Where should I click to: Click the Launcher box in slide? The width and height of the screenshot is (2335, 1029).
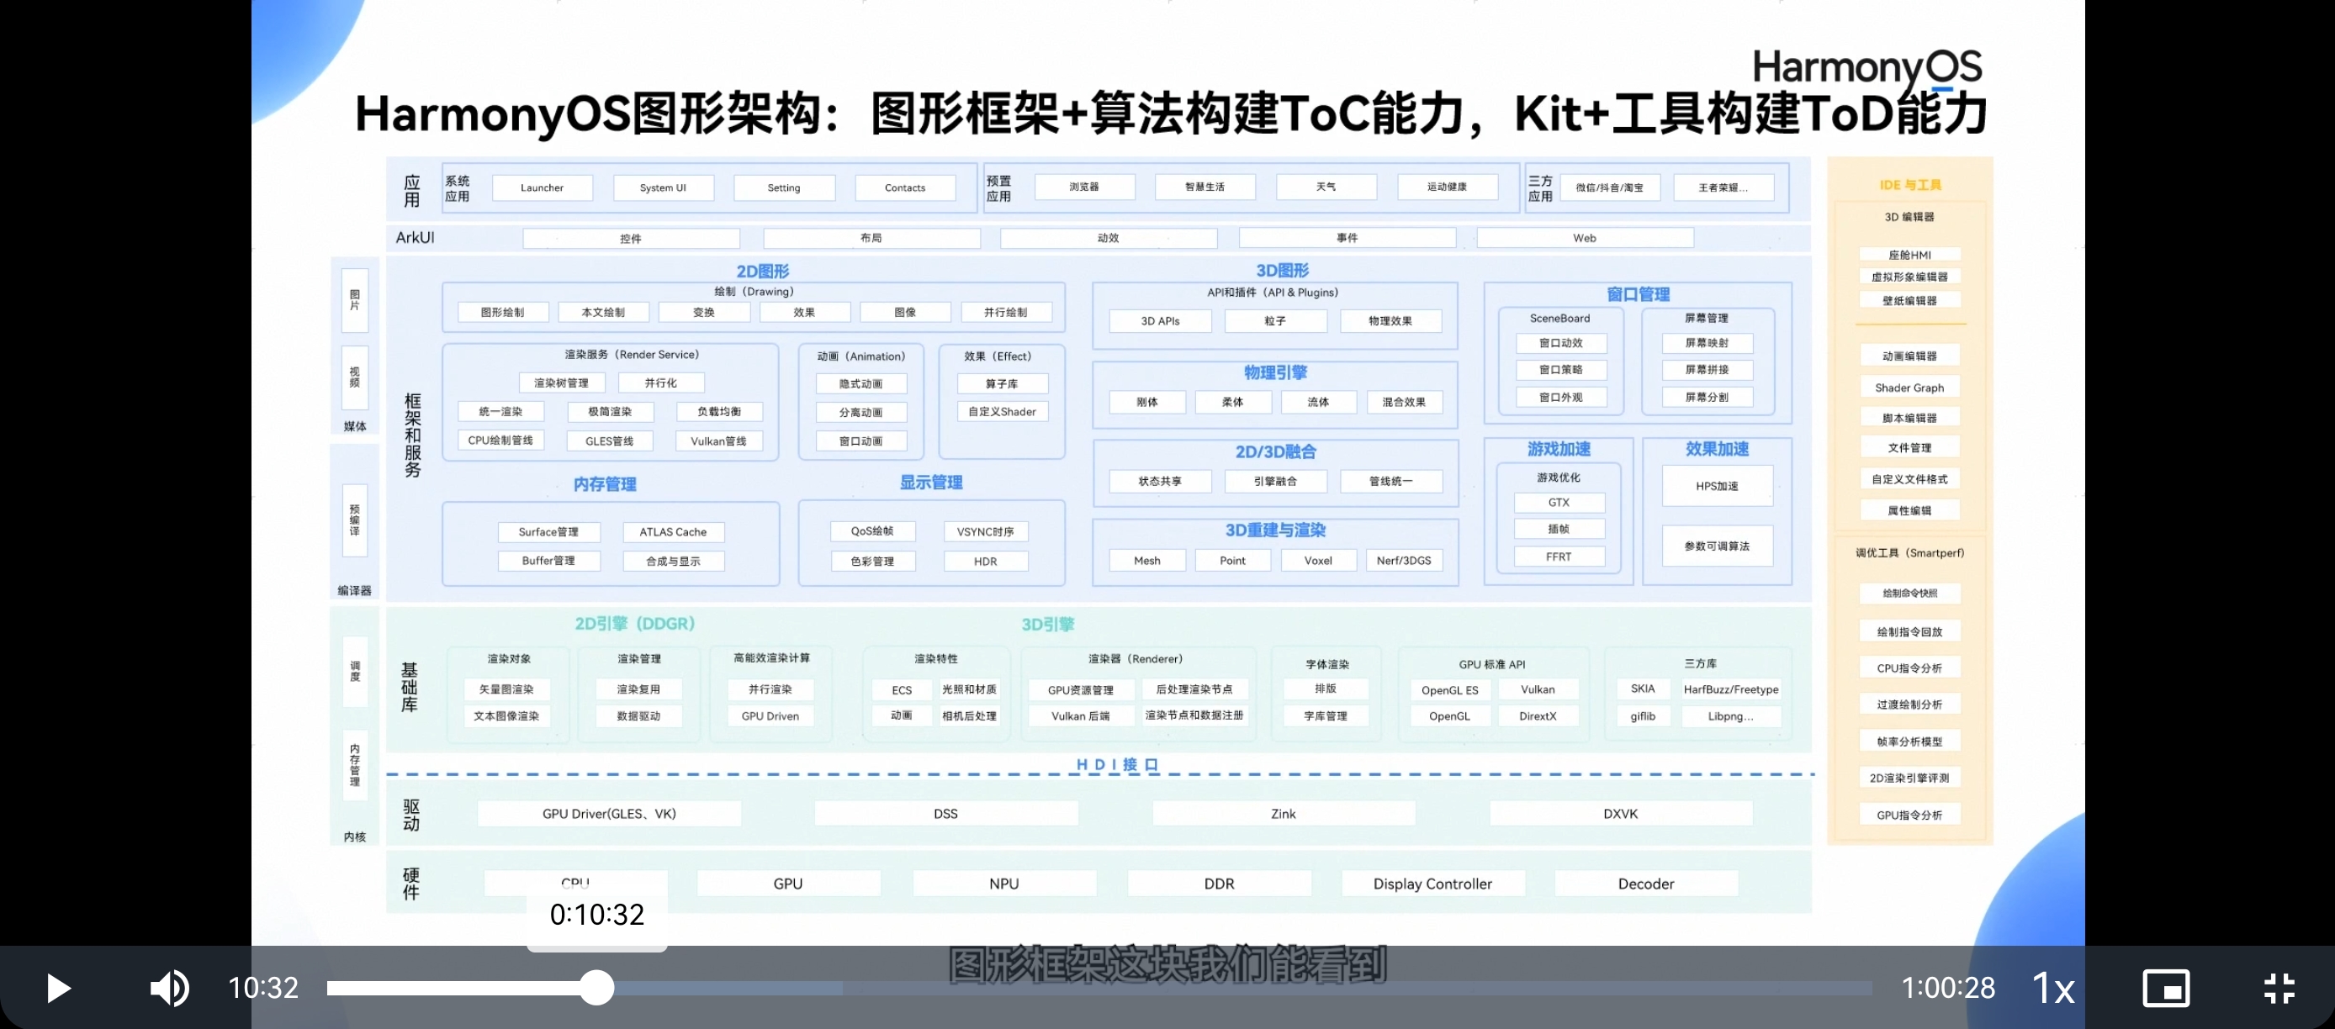click(x=542, y=187)
